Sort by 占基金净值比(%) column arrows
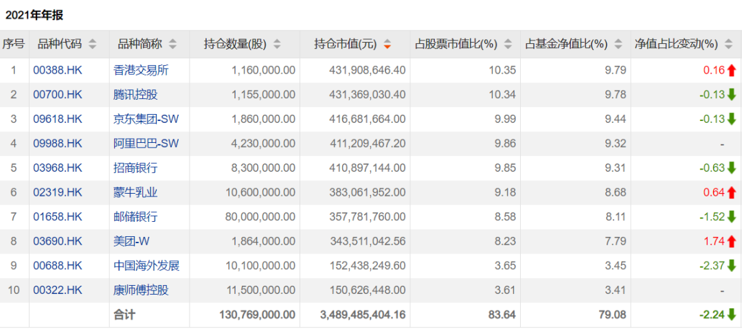742x329 pixels. 618,45
